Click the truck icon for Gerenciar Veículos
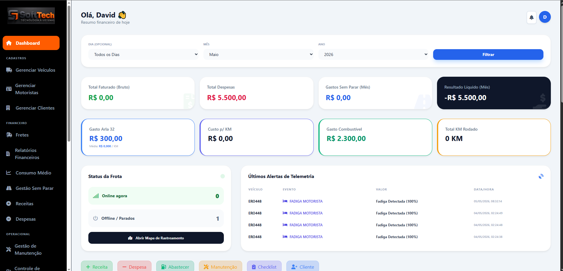Screen dimensions: 563x271 (x=9, y=70)
